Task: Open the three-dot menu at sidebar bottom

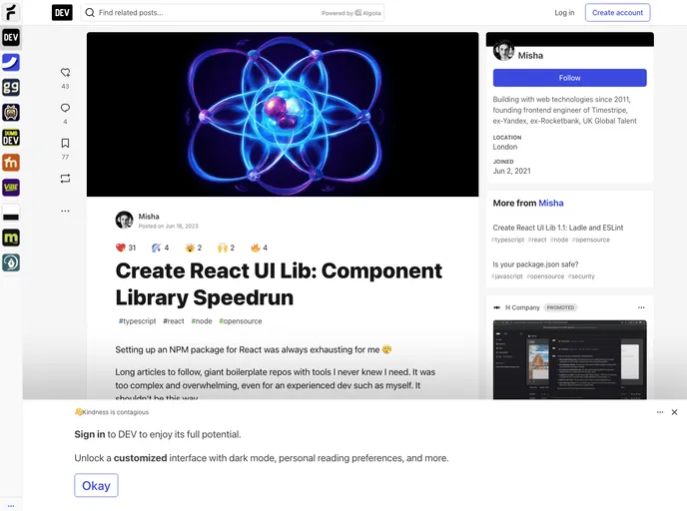Action: (11, 506)
